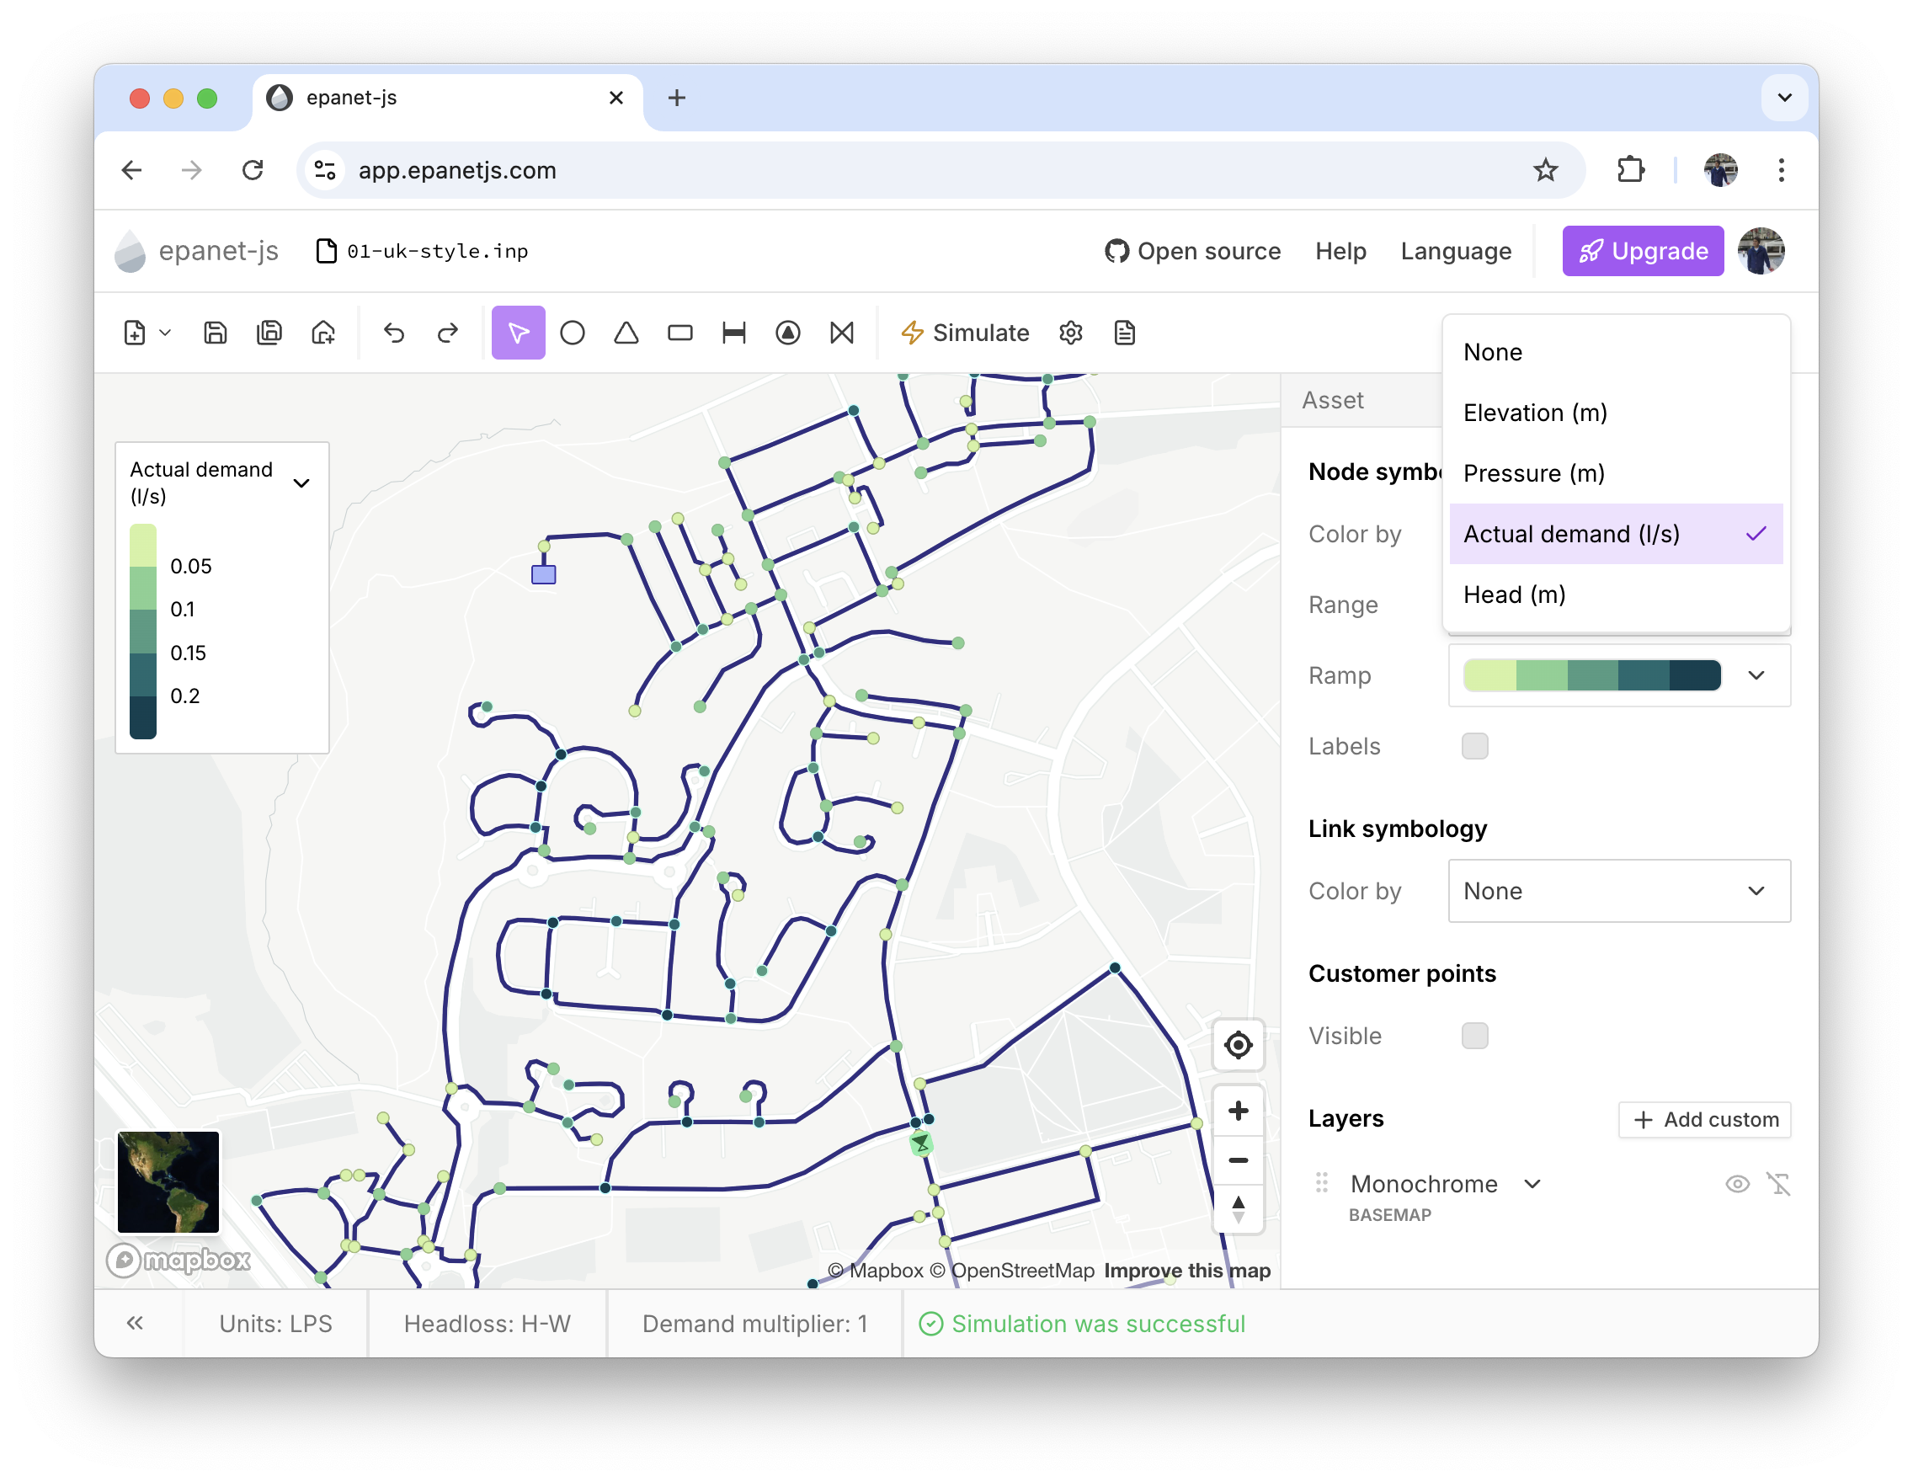Open simulation settings gear icon
Viewport: 1913px width, 1482px height.
[x=1070, y=333]
